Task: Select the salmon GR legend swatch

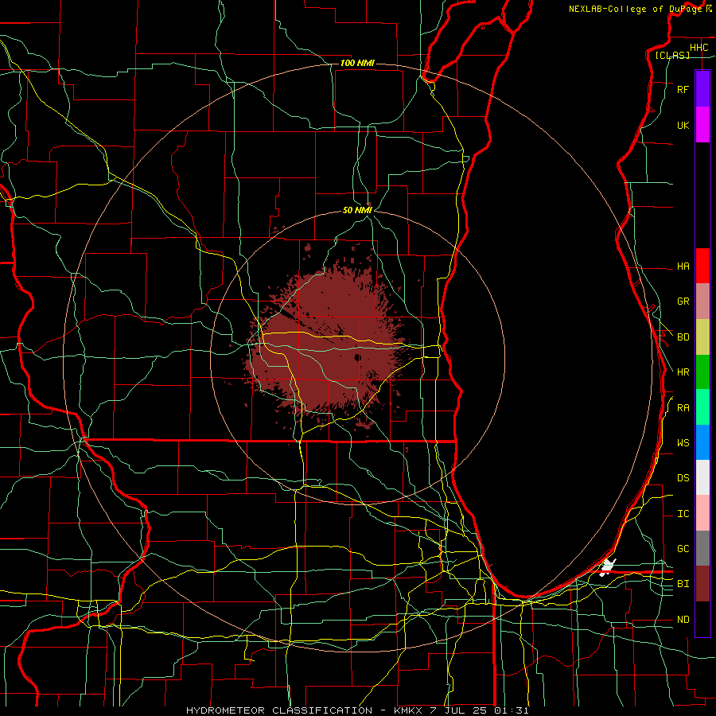Action: pos(702,302)
